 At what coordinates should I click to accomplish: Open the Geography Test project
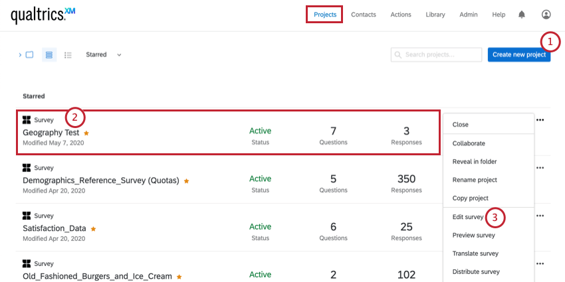(51, 132)
